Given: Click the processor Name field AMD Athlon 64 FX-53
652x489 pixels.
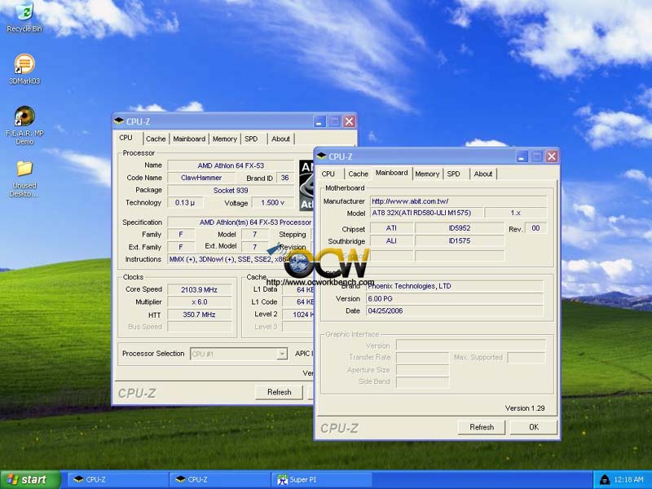Looking at the screenshot, I should [231, 165].
